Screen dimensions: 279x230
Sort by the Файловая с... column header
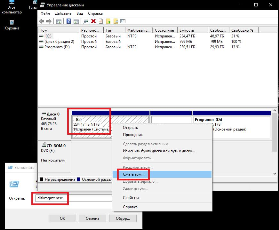(139, 30)
